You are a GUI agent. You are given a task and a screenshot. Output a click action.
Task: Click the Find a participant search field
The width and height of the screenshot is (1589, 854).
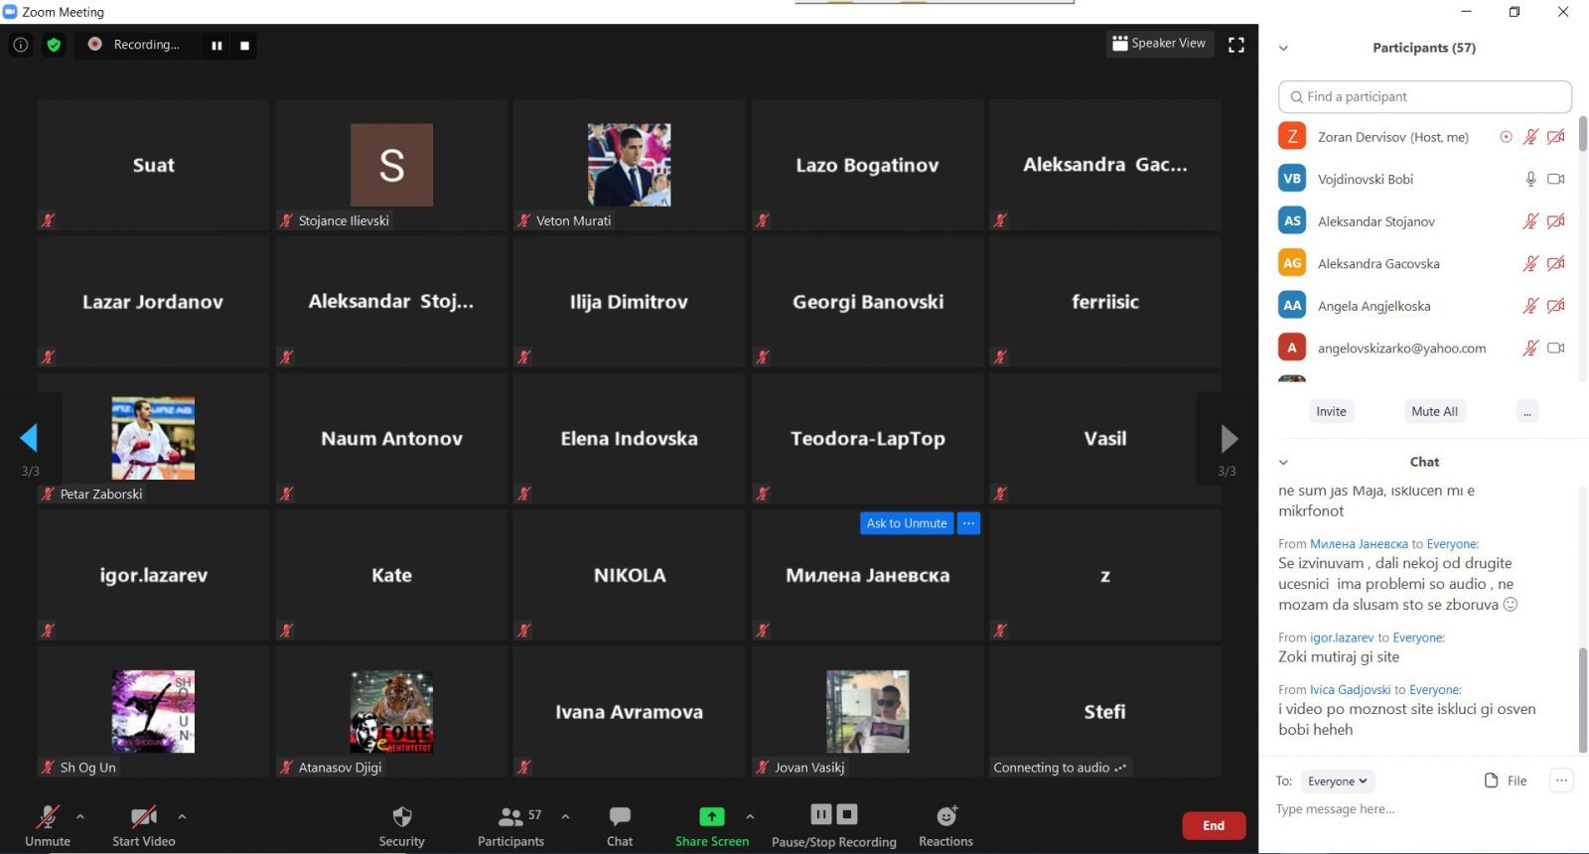(x=1424, y=96)
